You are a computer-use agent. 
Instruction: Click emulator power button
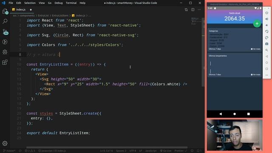click(266, 13)
